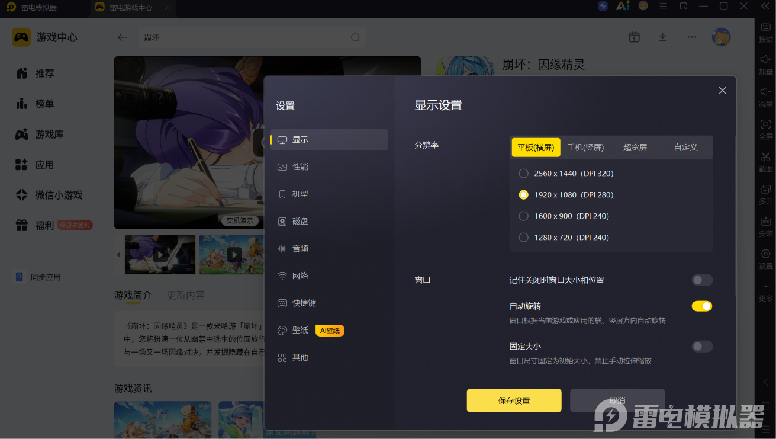Select the 游戏简介 tab

click(x=133, y=295)
